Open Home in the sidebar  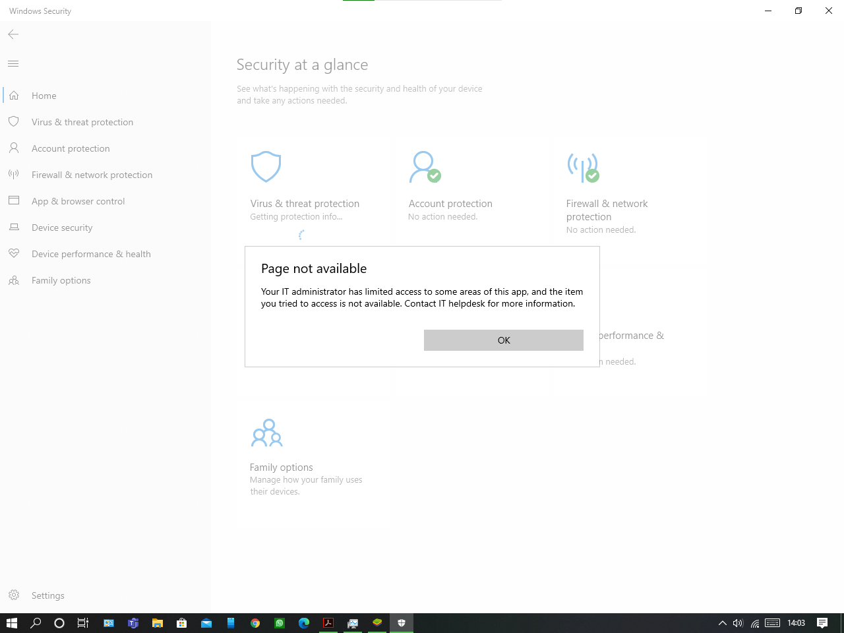(x=44, y=96)
